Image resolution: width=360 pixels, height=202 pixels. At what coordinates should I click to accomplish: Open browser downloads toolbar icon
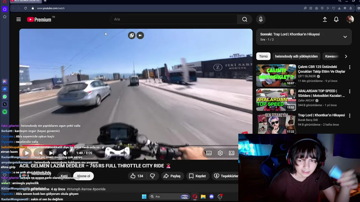339,8
